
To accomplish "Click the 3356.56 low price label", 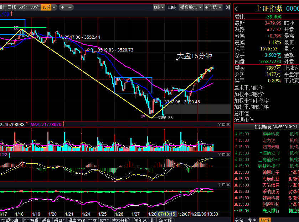I will click(x=165, y=118).
